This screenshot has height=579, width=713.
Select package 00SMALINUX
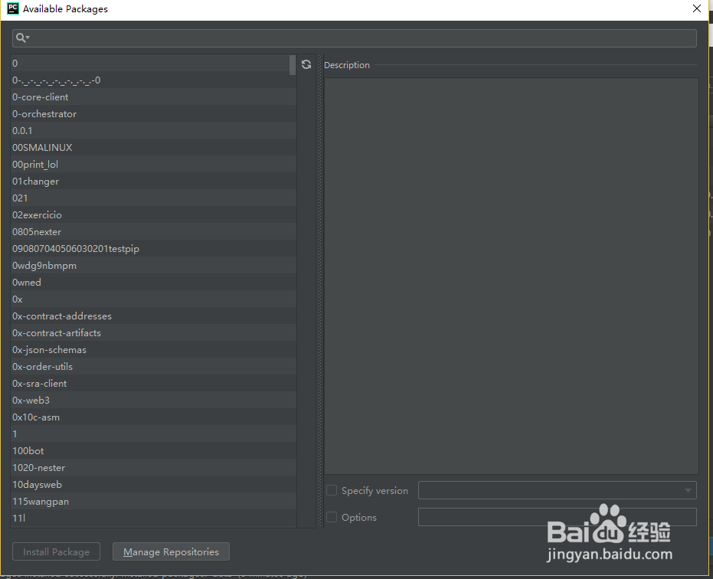(x=153, y=147)
